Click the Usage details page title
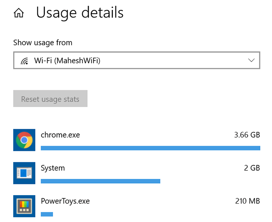This screenshot has height=222, width=272. (80, 13)
